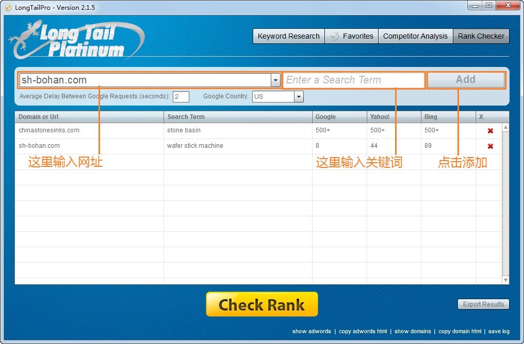This screenshot has height=344, width=524.
Task: Minimize the LongTailPro window
Action: tap(474, 6)
